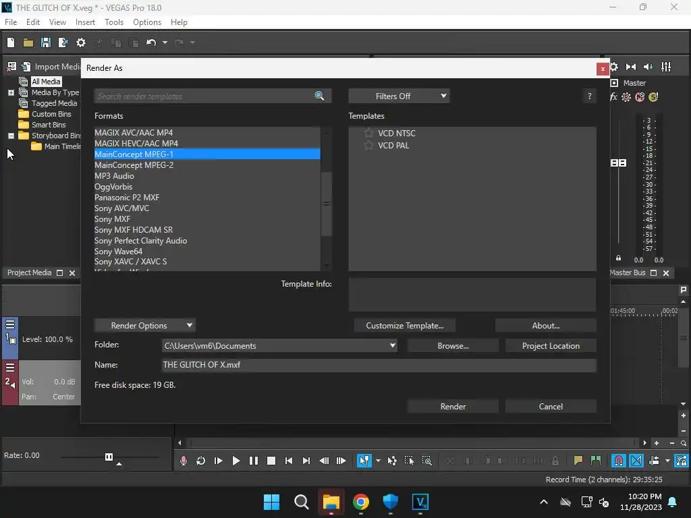Click the Browse... button
691x518 pixels.
click(x=453, y=346)
